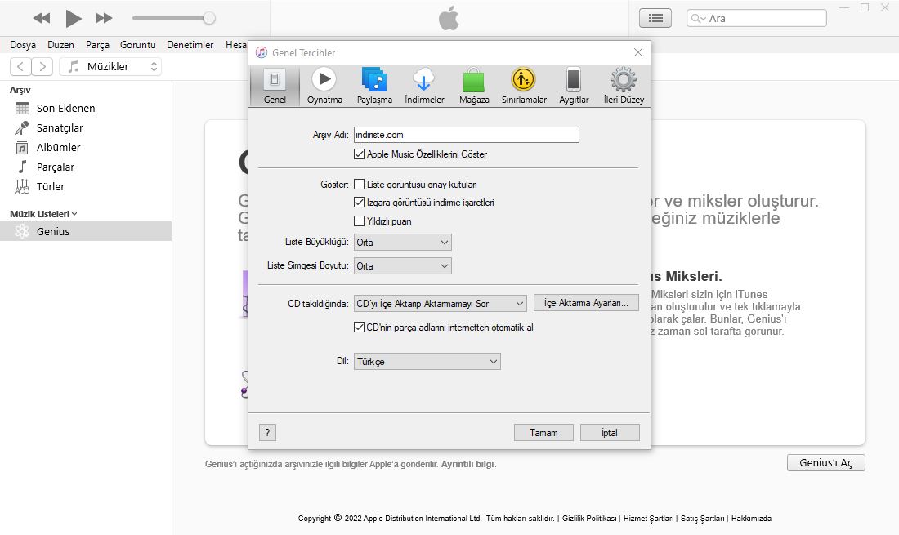Click the fast forward next track button

104,18
